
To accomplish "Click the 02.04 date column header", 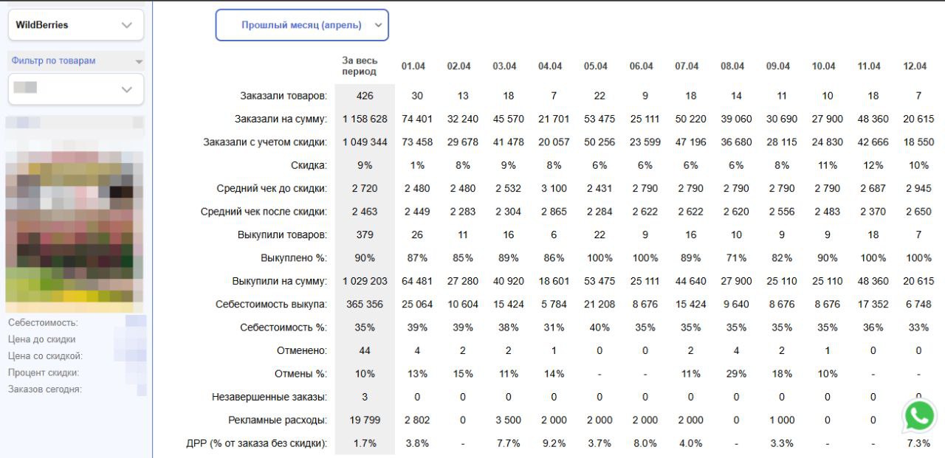I will (459, 66).
